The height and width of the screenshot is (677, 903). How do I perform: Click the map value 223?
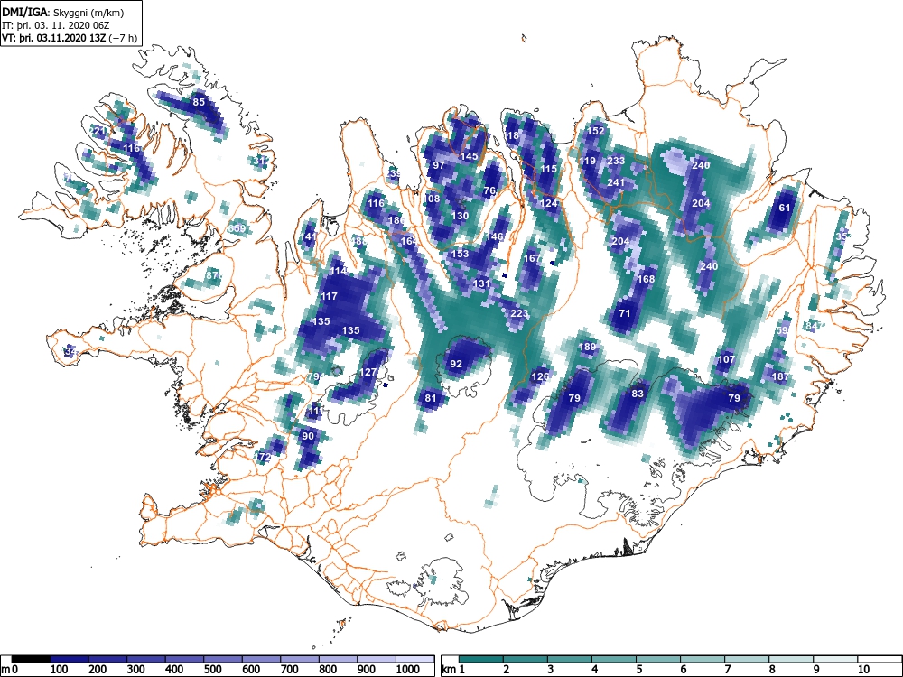coord(519,314)
